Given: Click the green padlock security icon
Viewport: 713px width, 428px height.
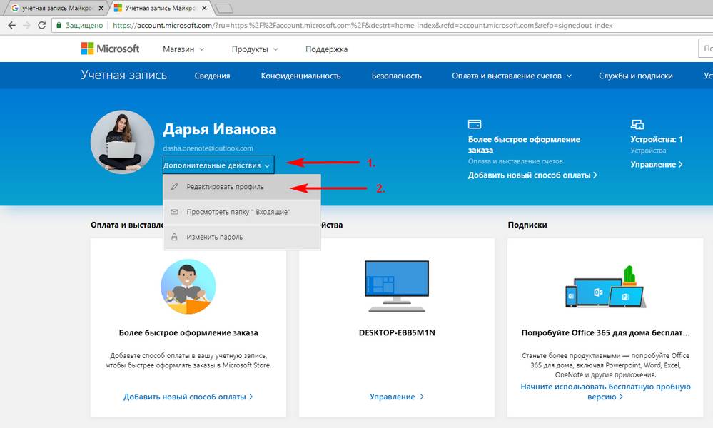Looking at the screenshot, I should [59, 26].
